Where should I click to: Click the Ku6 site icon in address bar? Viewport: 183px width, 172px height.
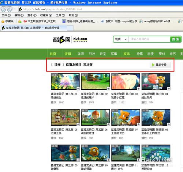(x=20, y=9)
